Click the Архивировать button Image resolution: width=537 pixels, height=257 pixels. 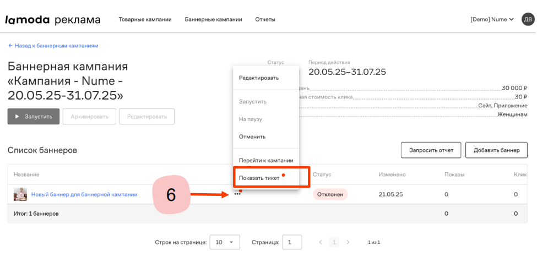[x=89, y=116]
